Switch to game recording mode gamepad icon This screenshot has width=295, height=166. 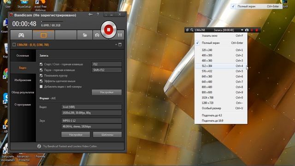click(x=21, y=35)
